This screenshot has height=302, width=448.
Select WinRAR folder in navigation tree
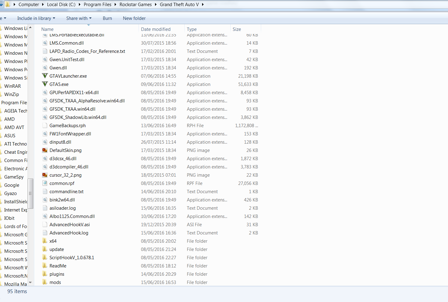(x=13, y=86)
